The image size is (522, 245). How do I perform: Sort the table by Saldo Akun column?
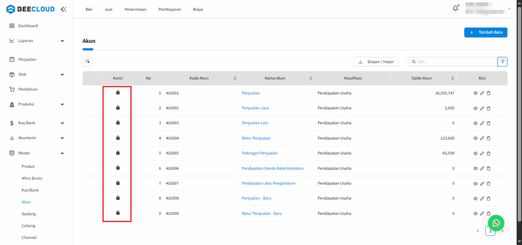coord(452,78)
